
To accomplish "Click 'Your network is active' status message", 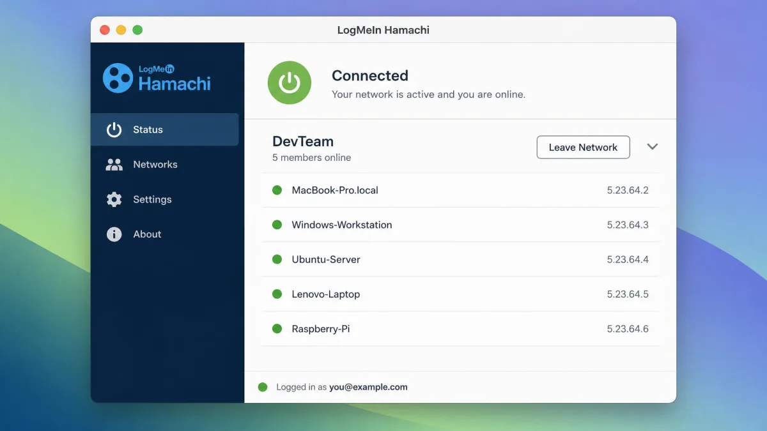I will [428, 95].
